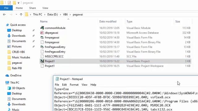This screenshot has height=111, width=198.
Task: Click pegawai in address breadcrumb
Action: coord(78,14)
